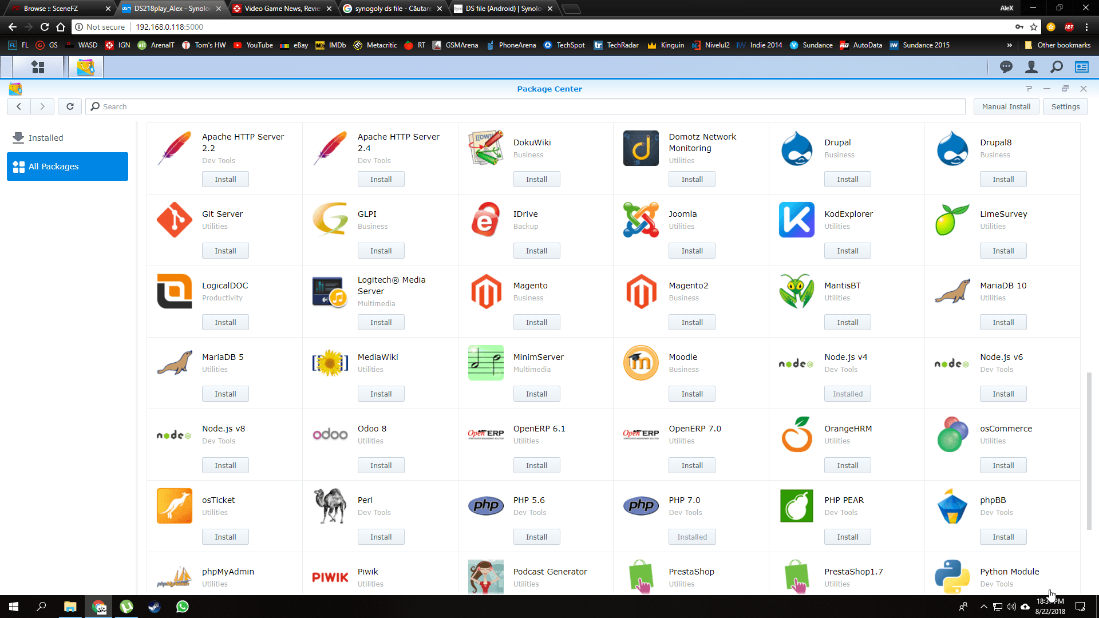Click the Manual Install button
The height and width of the screenshot is (618, 1099).
tap(1006, 106)
